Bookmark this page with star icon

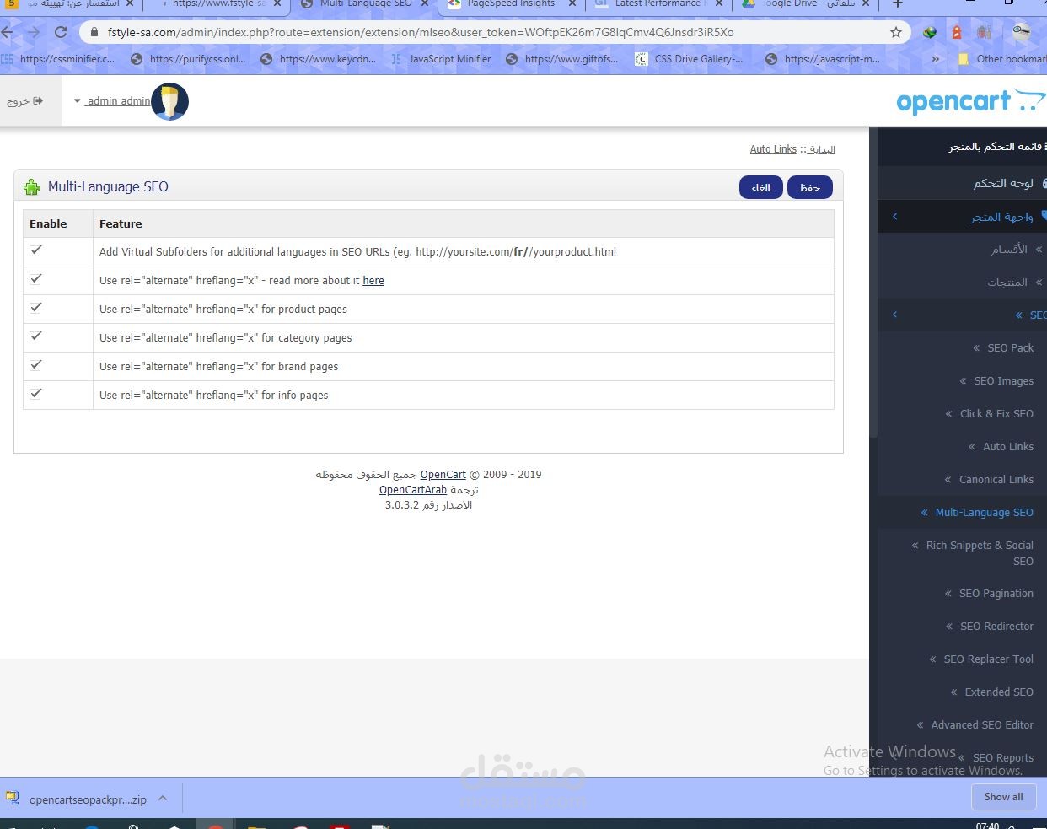(896, 32)
